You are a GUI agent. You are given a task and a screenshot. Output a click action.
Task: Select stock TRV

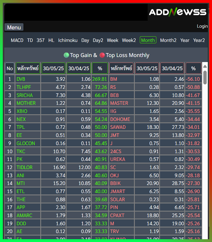pos(114,231)
